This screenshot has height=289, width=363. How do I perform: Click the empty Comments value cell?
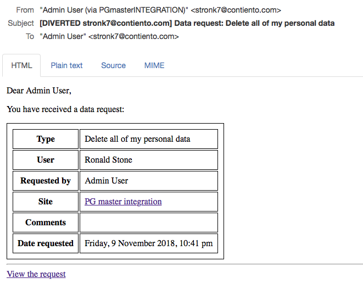coord(149,223)
